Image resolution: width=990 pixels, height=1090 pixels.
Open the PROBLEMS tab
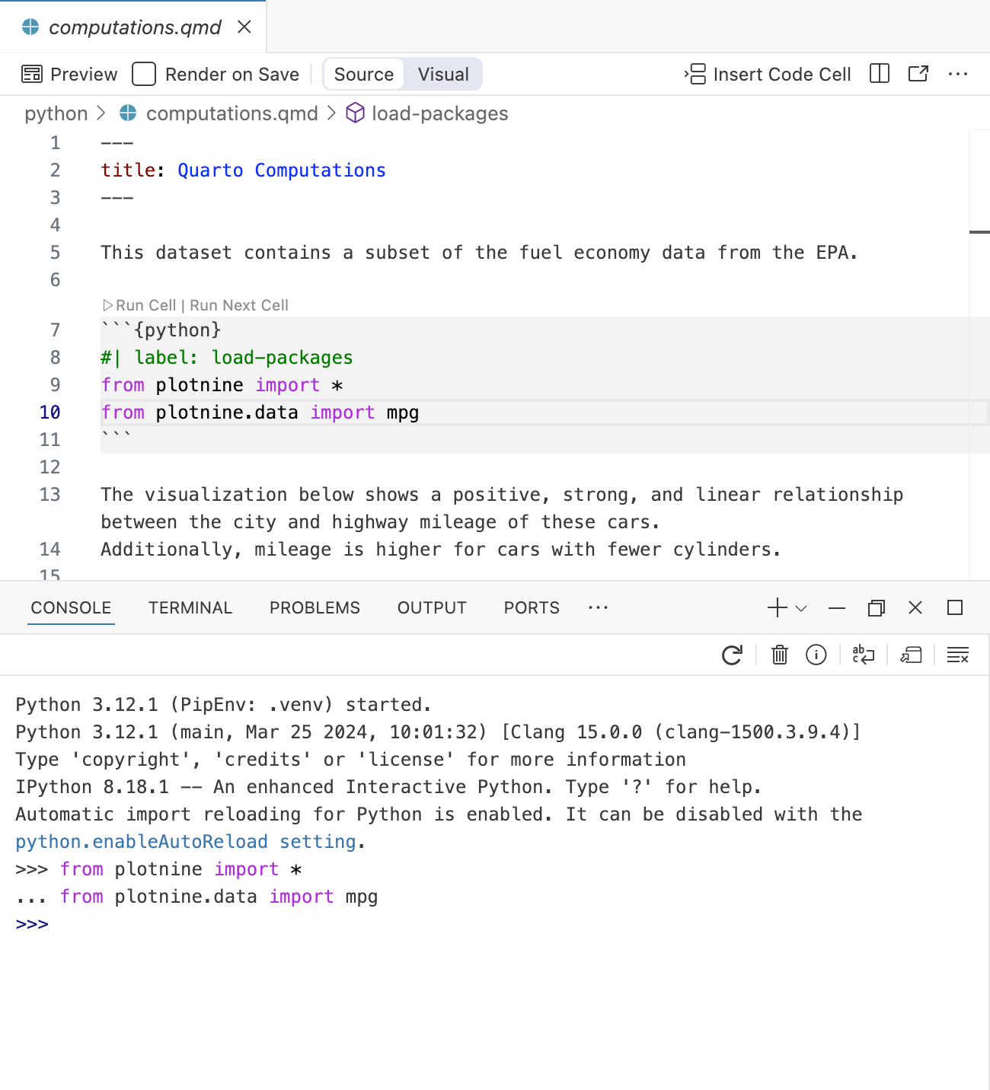point(314,607)
